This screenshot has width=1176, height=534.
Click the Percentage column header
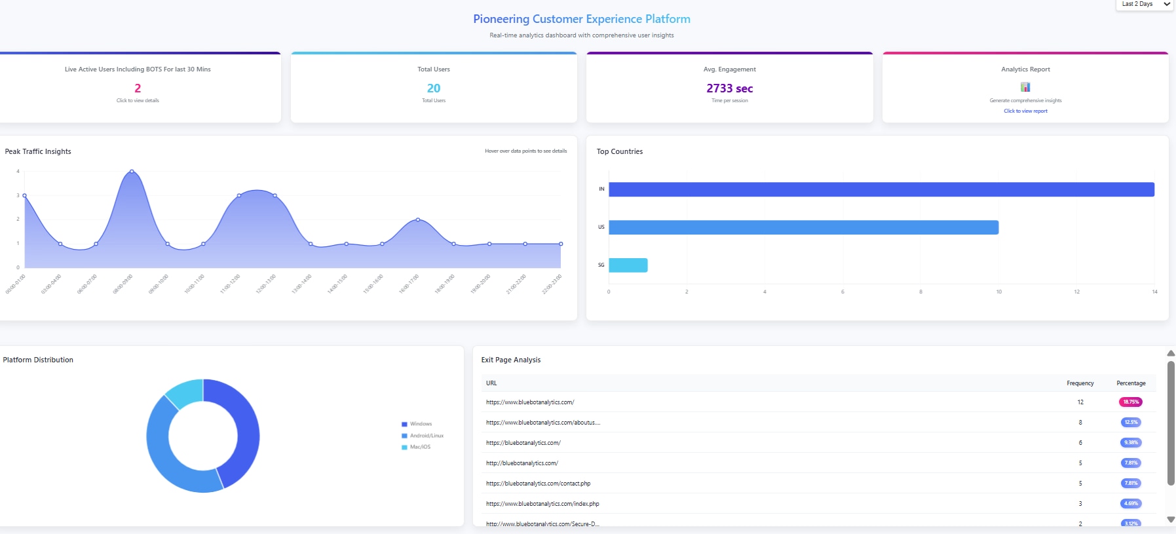click(x=1131, y=383)
